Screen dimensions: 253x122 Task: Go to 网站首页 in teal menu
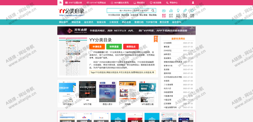[64, 22]
